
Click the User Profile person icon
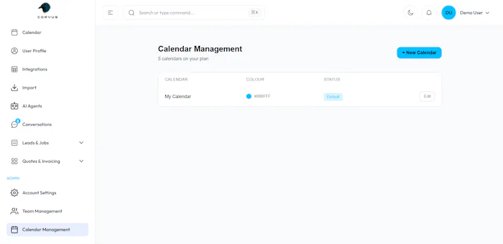14,51
